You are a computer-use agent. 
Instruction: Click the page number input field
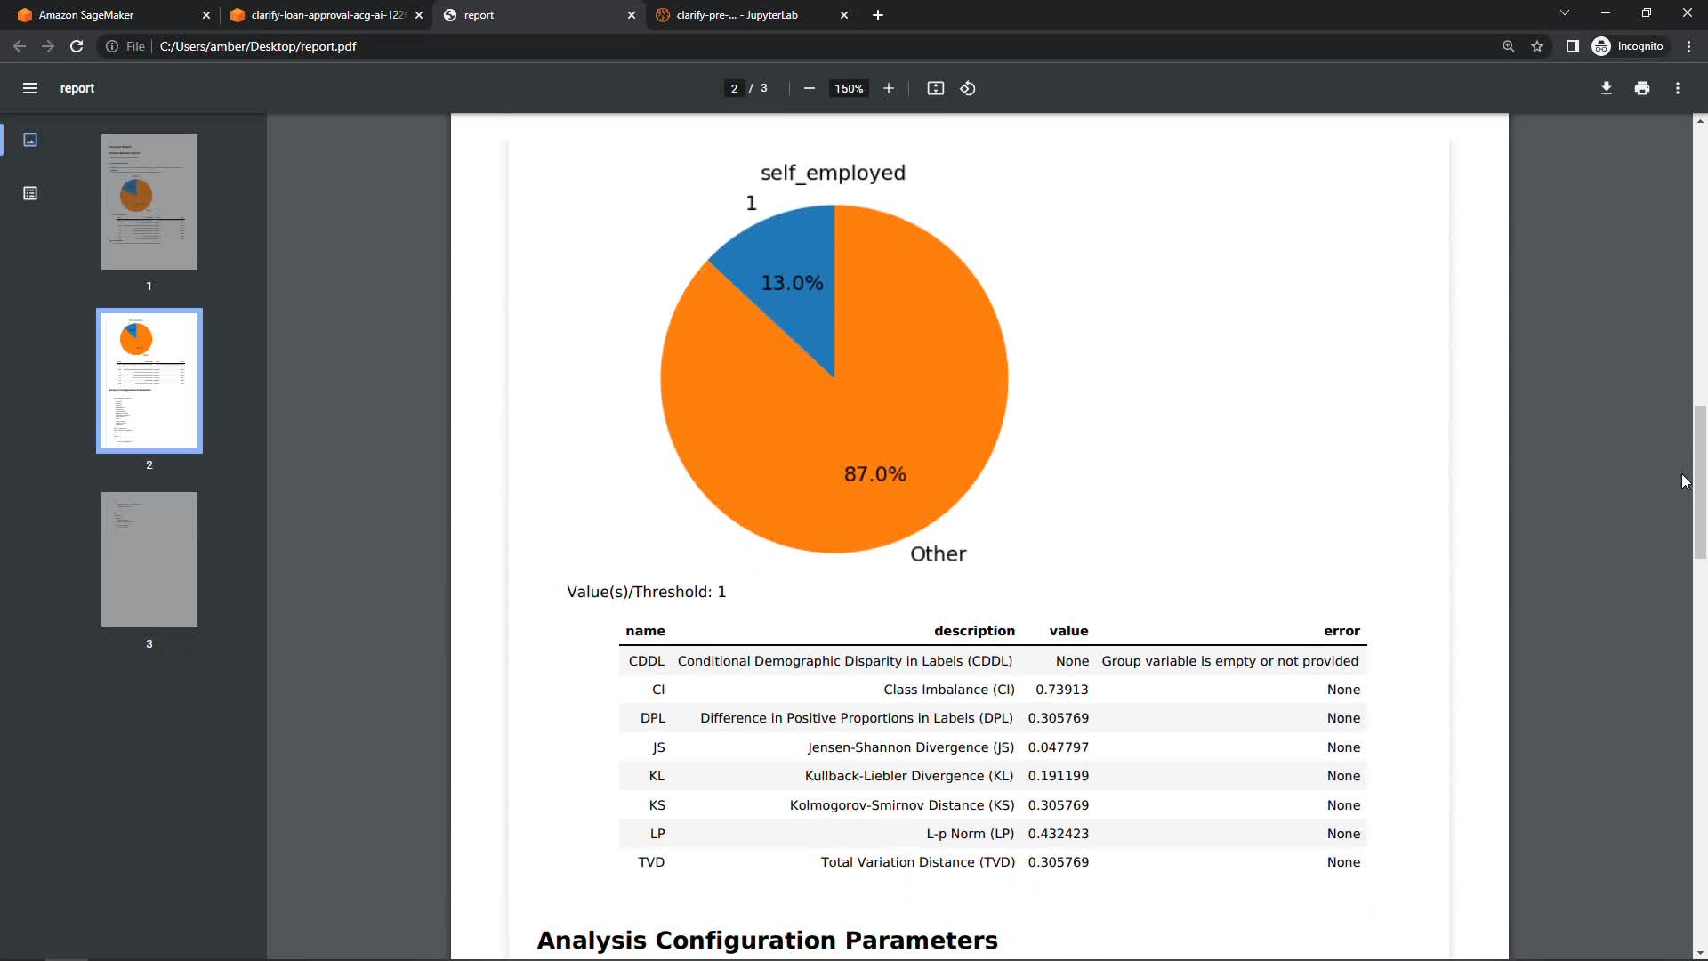pyautogui.click(x=734, y=88)
